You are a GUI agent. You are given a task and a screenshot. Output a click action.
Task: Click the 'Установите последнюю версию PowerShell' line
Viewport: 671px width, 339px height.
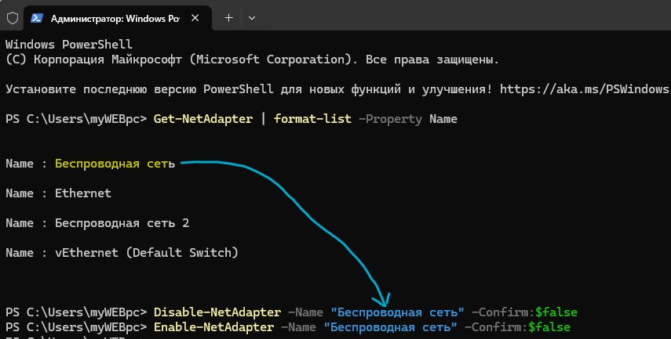coord(337,88)
